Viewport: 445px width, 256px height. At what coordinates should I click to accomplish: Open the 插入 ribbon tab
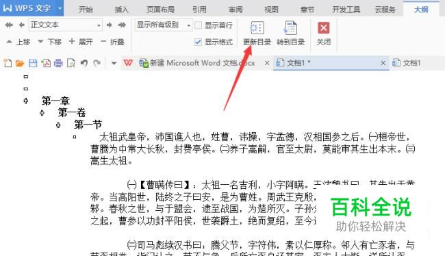[121, 10]
